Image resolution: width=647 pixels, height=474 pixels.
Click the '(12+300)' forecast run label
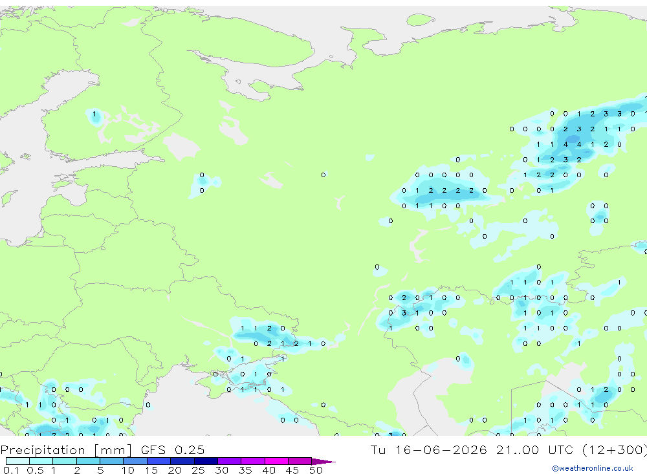tap(615, 450)
